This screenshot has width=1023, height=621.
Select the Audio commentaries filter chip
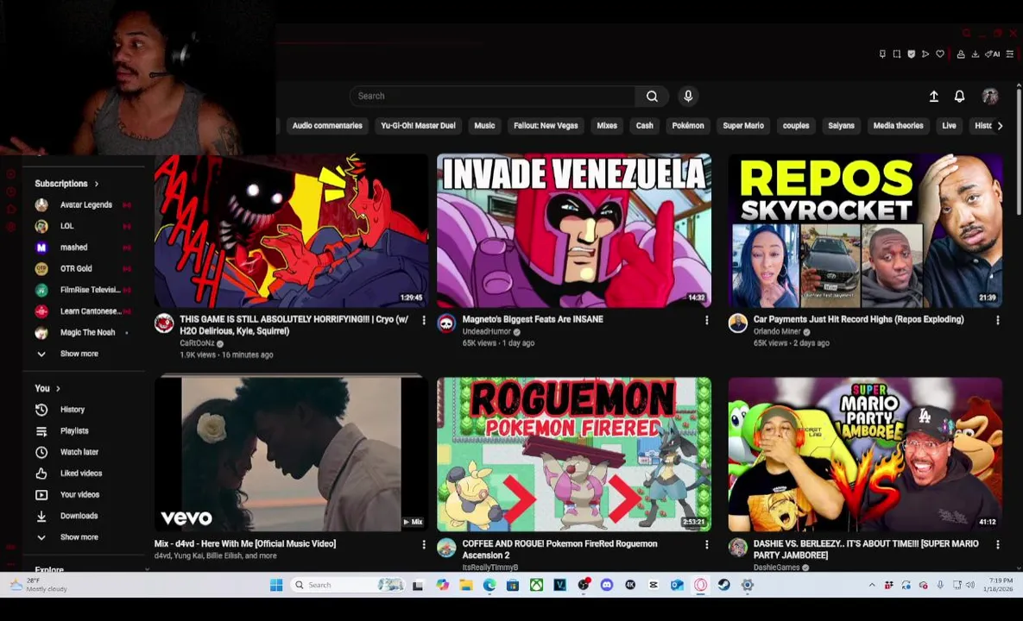click(327, 126)
